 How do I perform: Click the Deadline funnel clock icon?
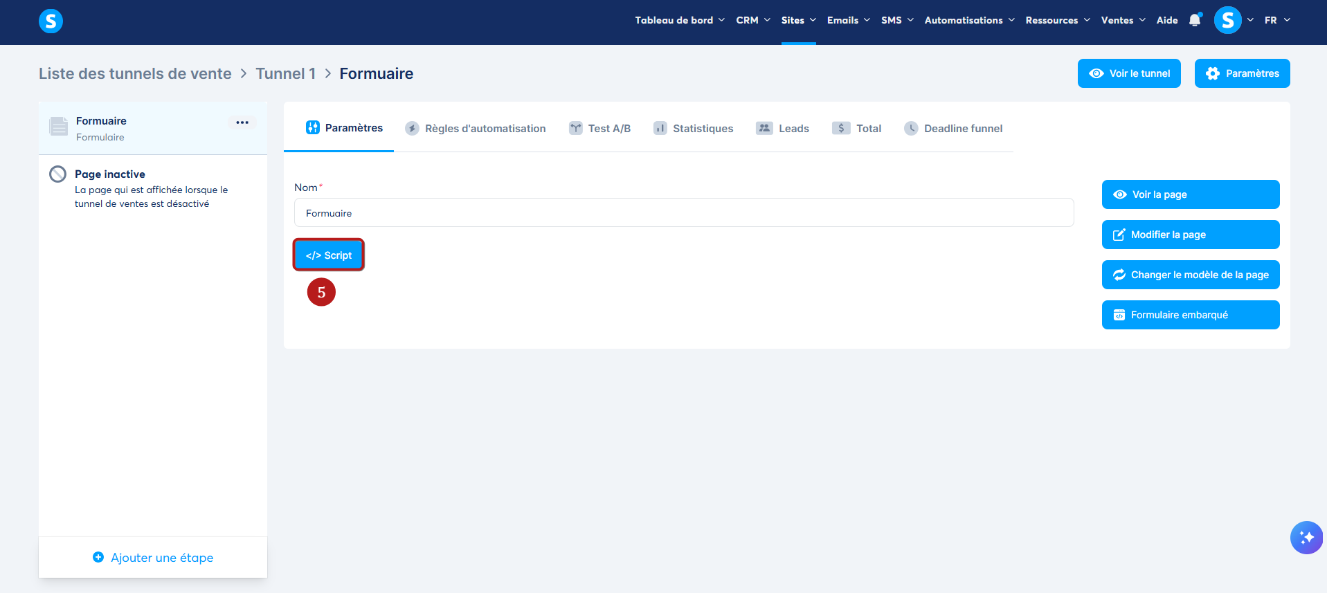coord(912,128)
